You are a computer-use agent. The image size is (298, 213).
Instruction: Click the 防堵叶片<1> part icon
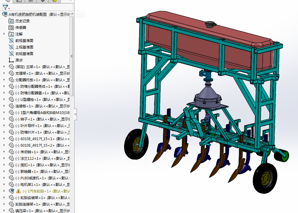[11, 132]
